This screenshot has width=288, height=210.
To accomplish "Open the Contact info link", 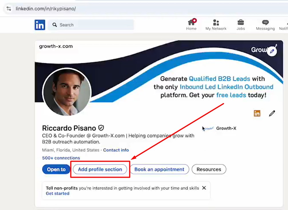I will click(x=116, y=150).
